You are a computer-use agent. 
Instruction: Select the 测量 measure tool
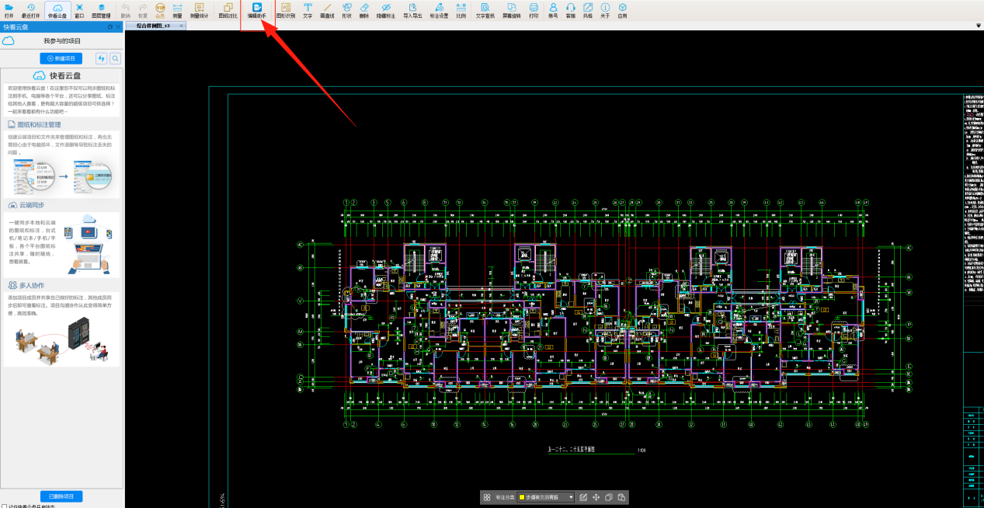[177, 10]
